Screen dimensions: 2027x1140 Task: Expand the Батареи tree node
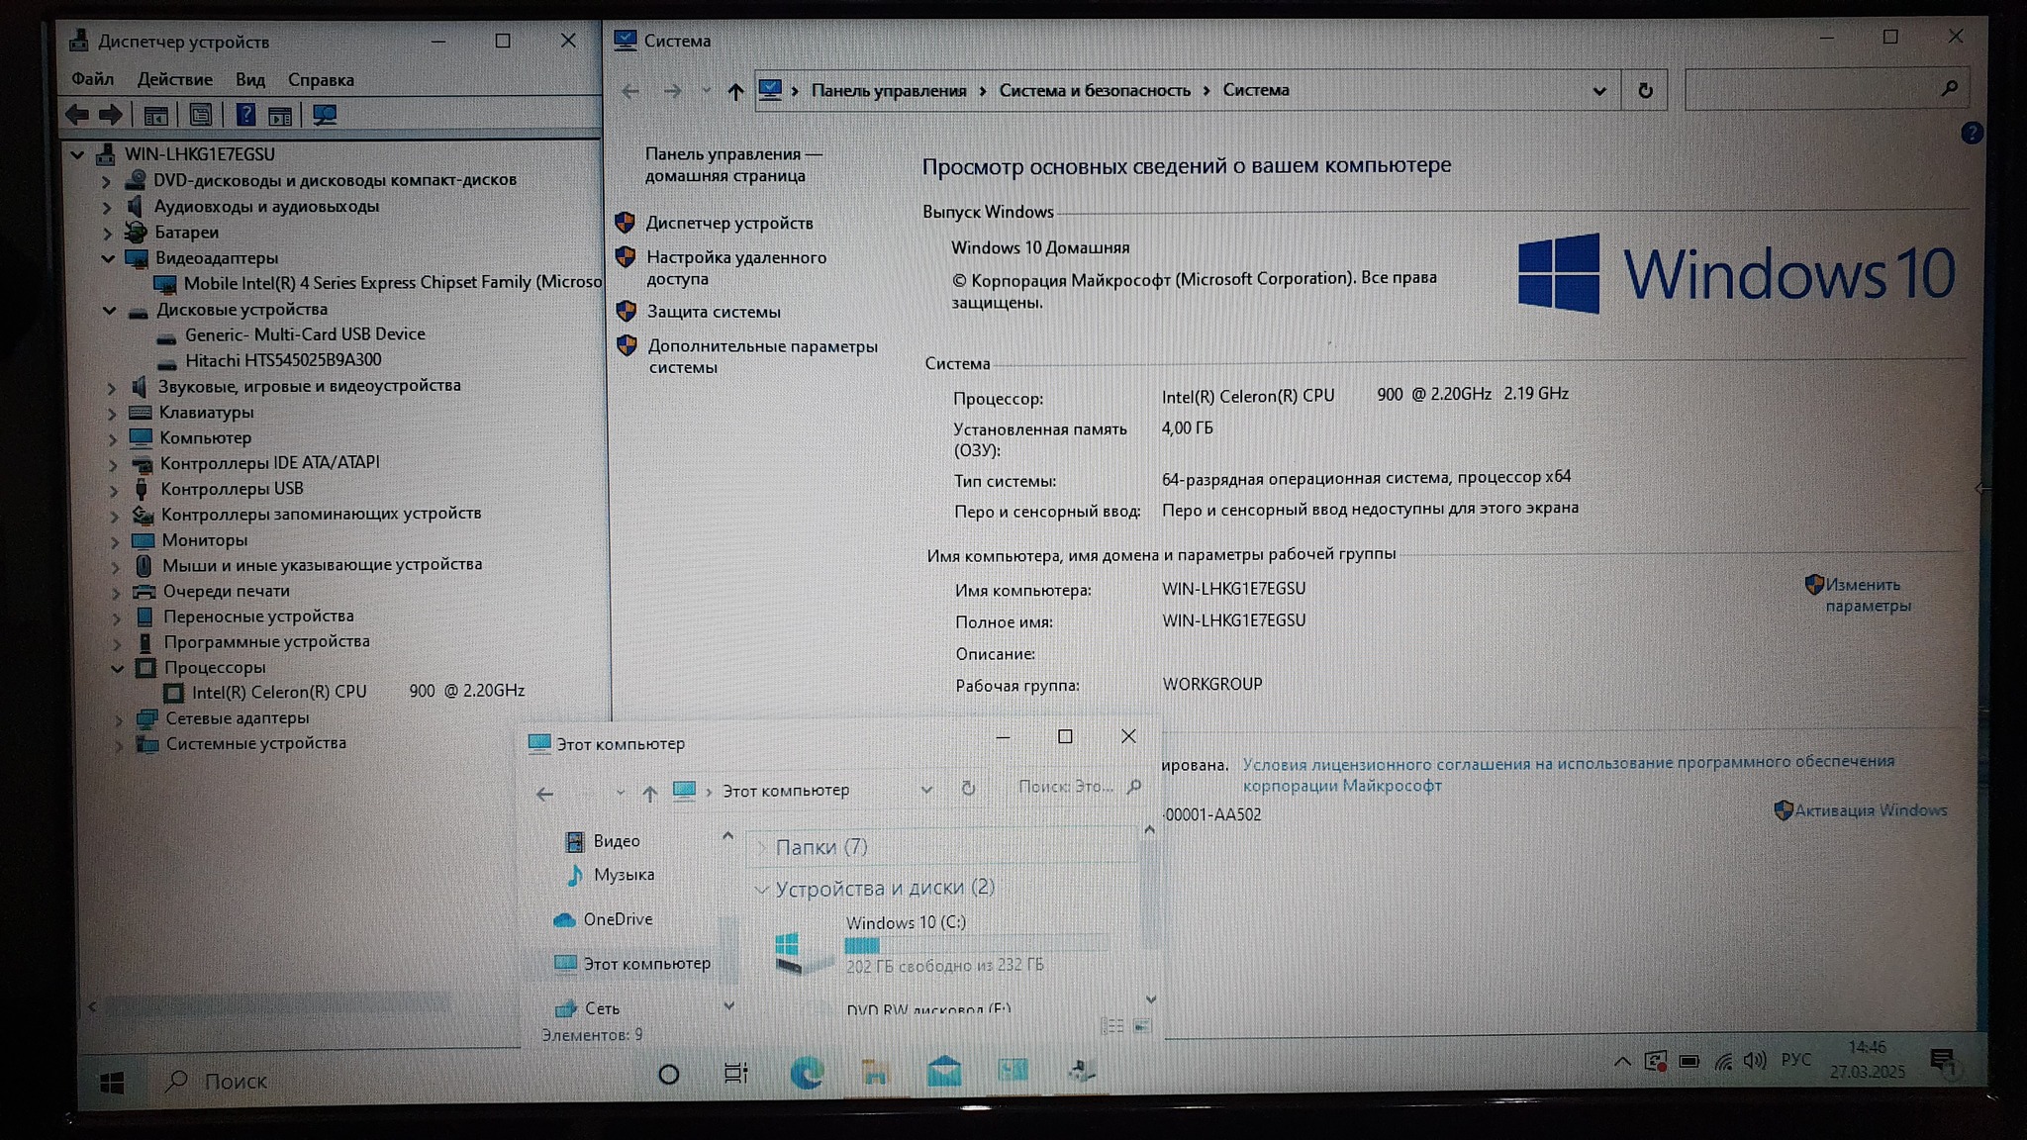click(x=108, y=234)
